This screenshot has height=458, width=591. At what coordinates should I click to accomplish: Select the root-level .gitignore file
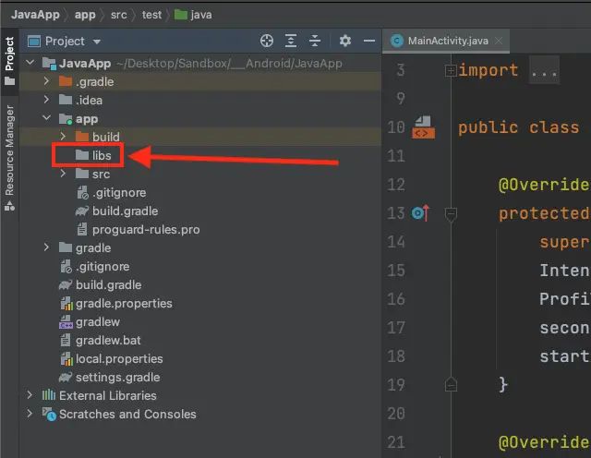click(95, 267)
